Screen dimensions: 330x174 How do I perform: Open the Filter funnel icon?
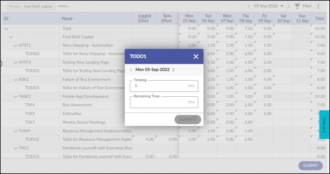click(x=297, y=6)
